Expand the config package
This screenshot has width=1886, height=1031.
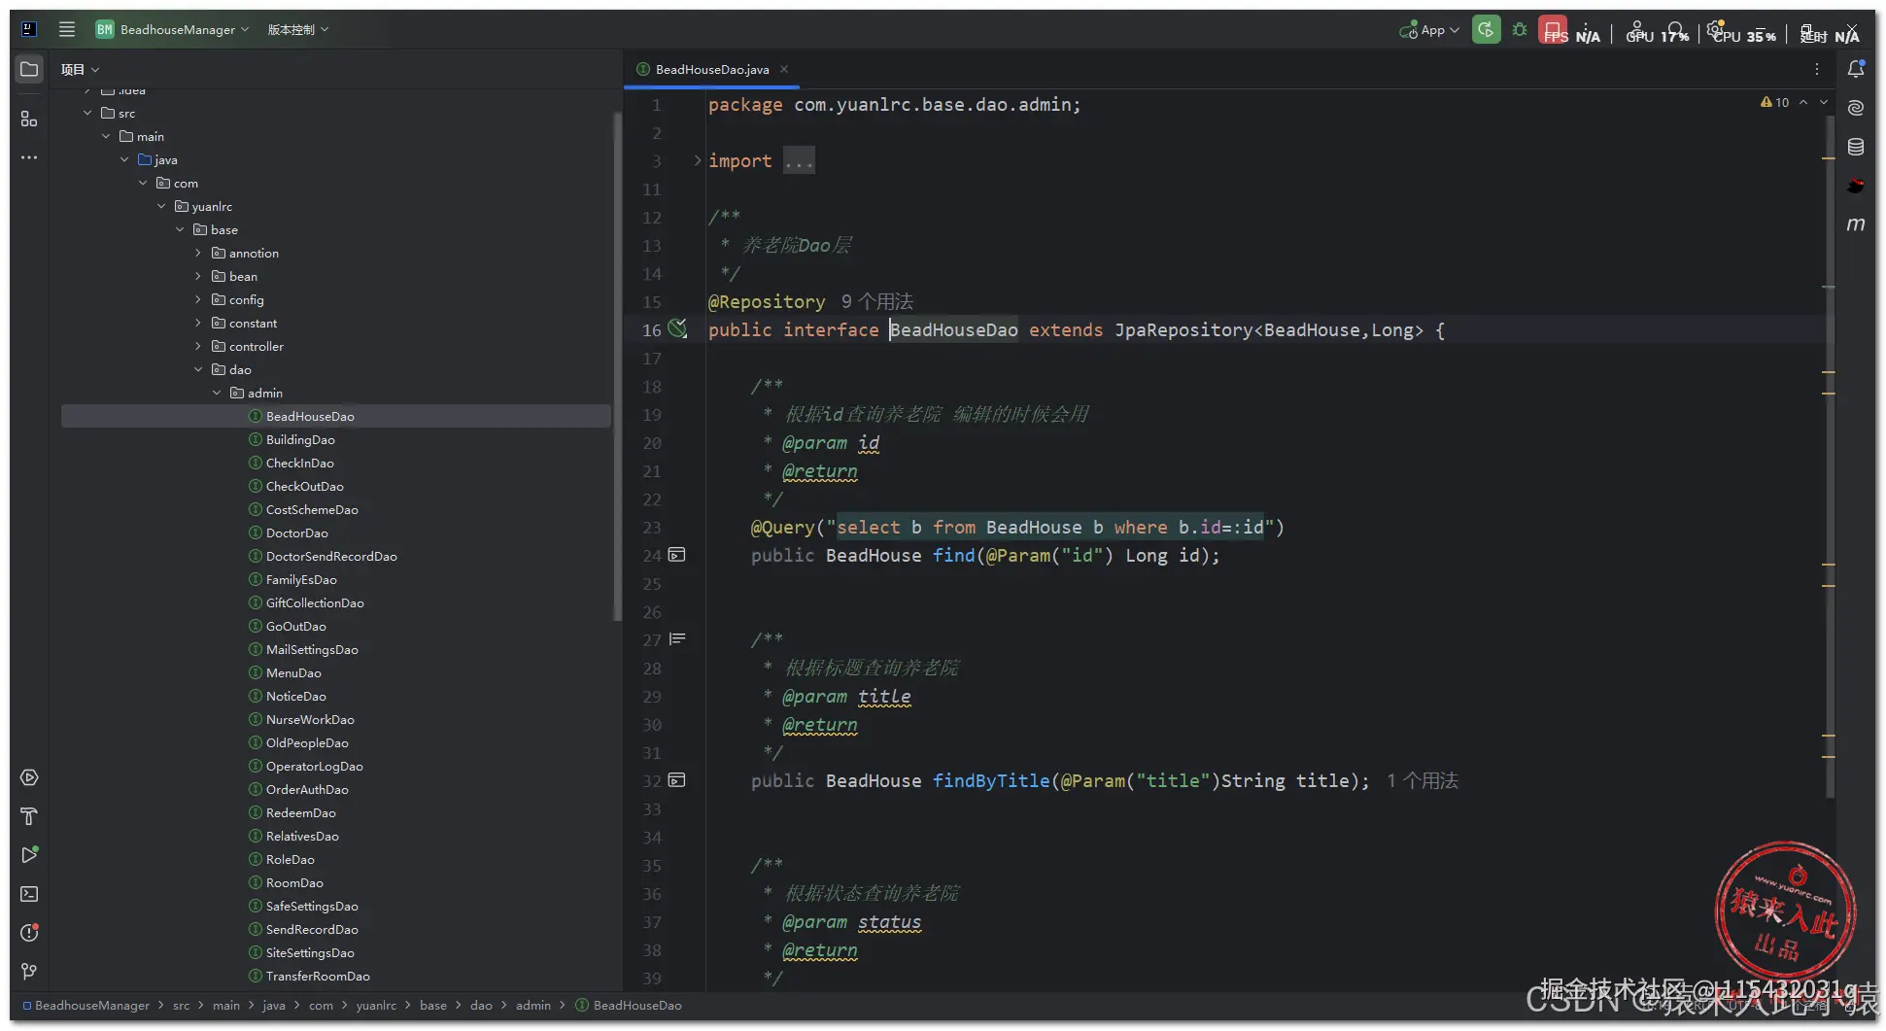point(198,299)
